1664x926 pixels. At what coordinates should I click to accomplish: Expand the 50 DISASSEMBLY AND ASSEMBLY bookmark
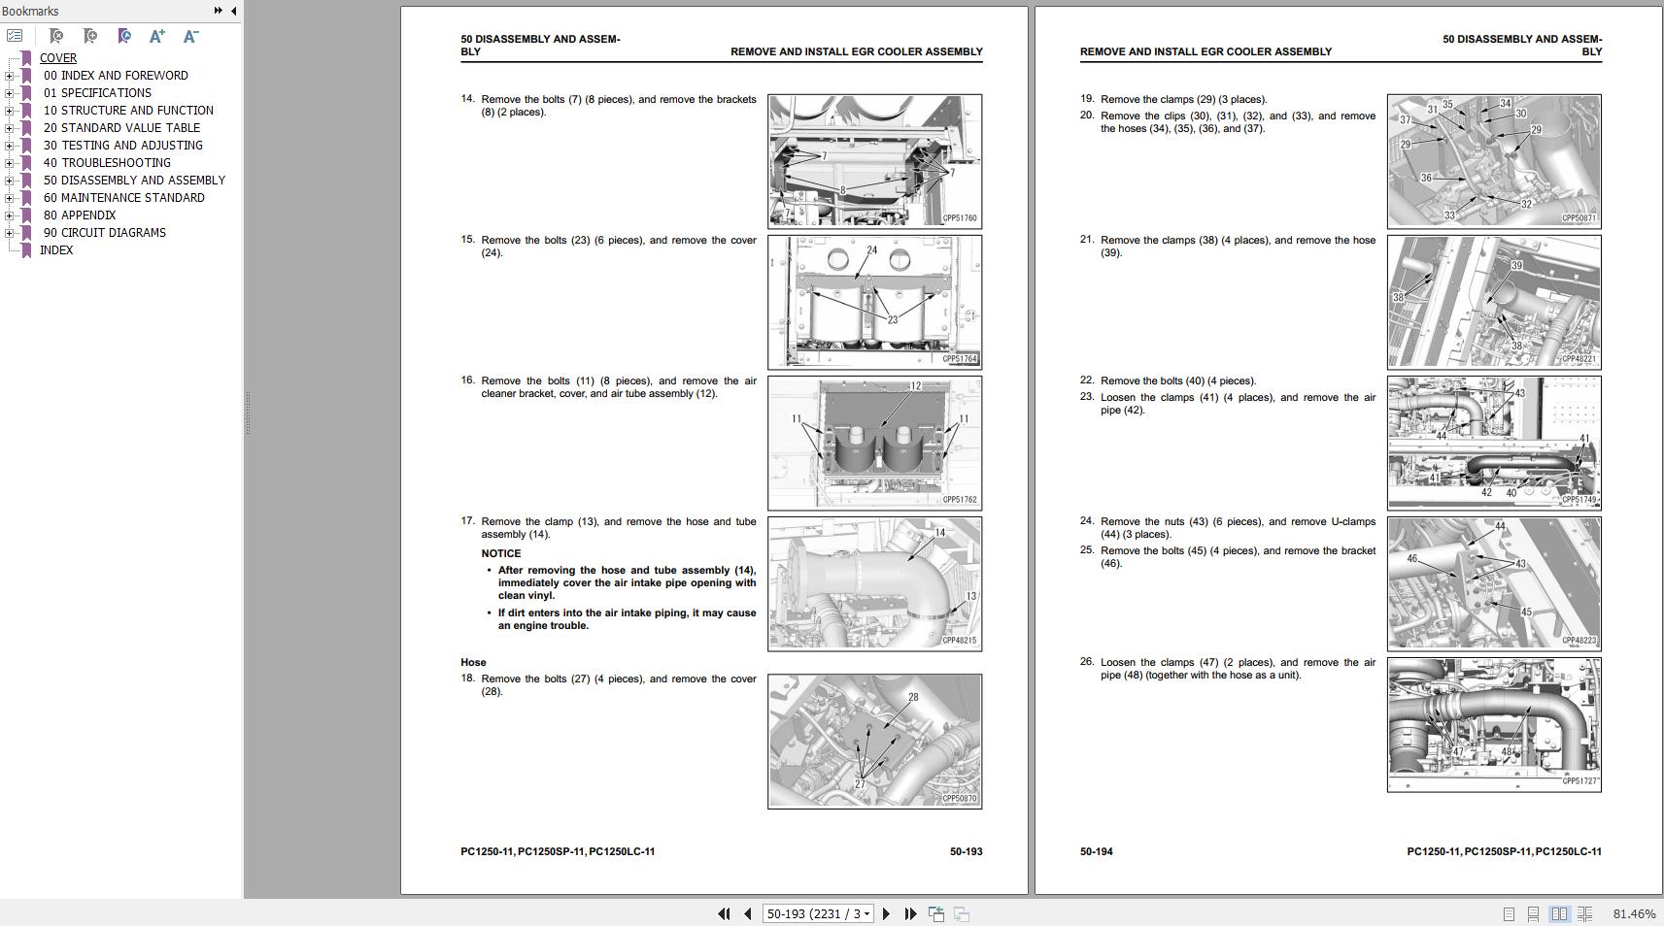point(9,181)
